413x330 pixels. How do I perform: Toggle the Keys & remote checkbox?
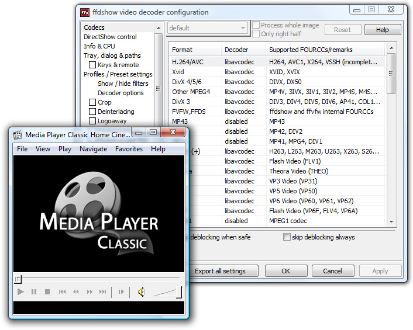pyautogui.click(x=92, y=65)
